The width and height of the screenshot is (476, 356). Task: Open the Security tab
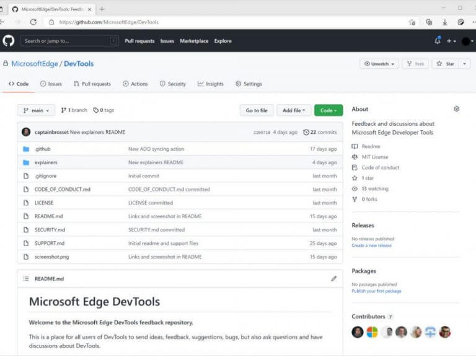pyautogui.click(x=173, y=84)
